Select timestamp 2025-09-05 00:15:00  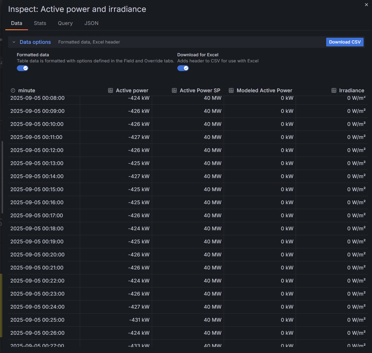coord(37,189)
